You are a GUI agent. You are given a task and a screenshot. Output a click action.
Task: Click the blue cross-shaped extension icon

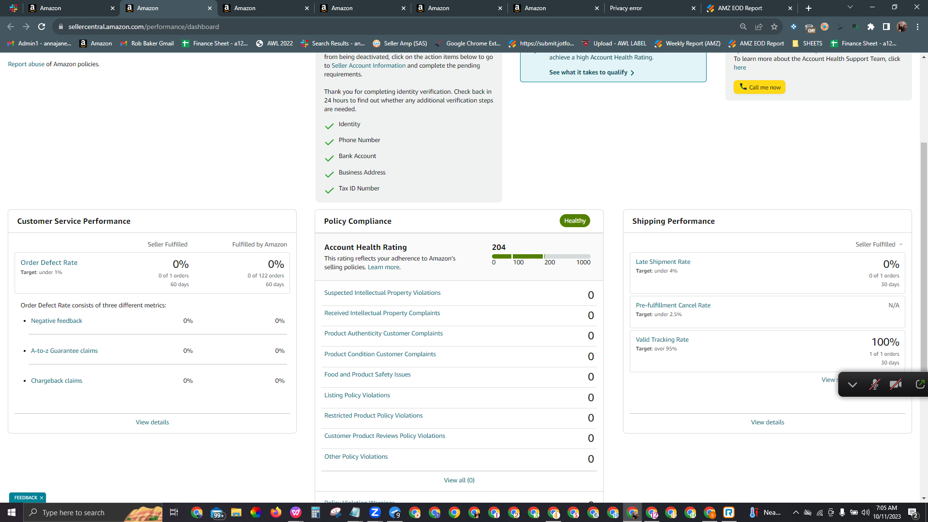794,27
